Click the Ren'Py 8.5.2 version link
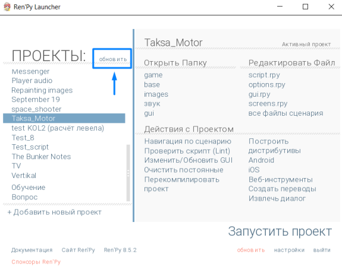Screen dimensions: 342x273 [120, 250]
